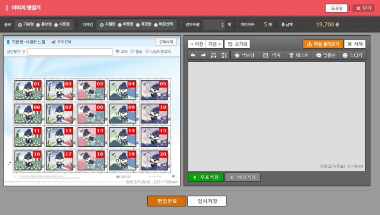The image size is (380, 215).
Task: Choose 시원한 design radio
Action: click(x=102, y=25)
